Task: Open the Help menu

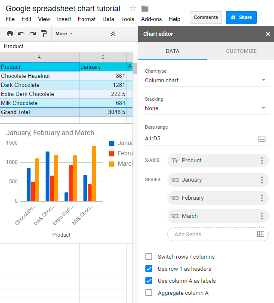Action: click(174, 19)
